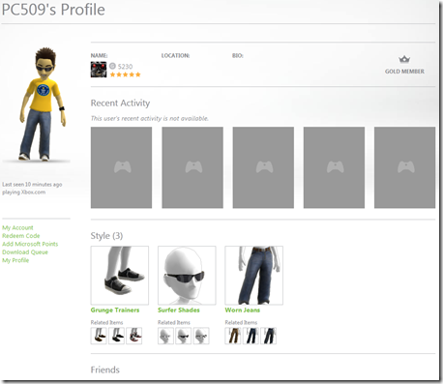Image resolution: width=443 pixels, height=384 pixels.
Task: Click the BIO label
Action: point(238,56)
